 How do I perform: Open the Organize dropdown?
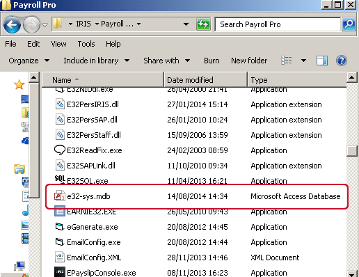tap(29, 61)
